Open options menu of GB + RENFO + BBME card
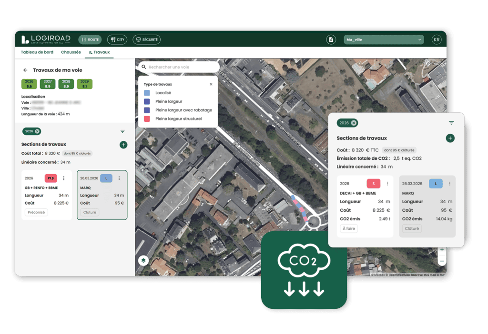488x334 pixels. click(x=64, y=178)
